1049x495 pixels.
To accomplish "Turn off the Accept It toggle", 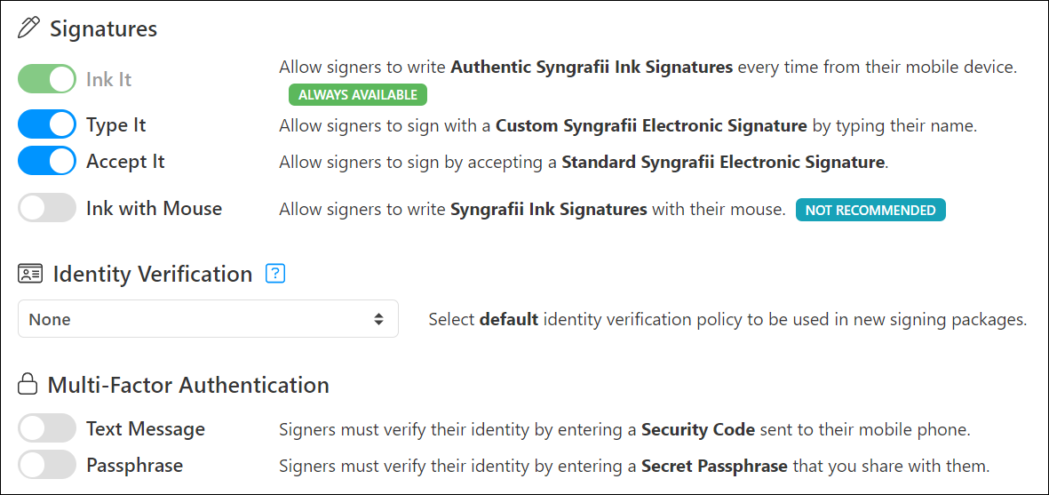I will tap(47, 161).
